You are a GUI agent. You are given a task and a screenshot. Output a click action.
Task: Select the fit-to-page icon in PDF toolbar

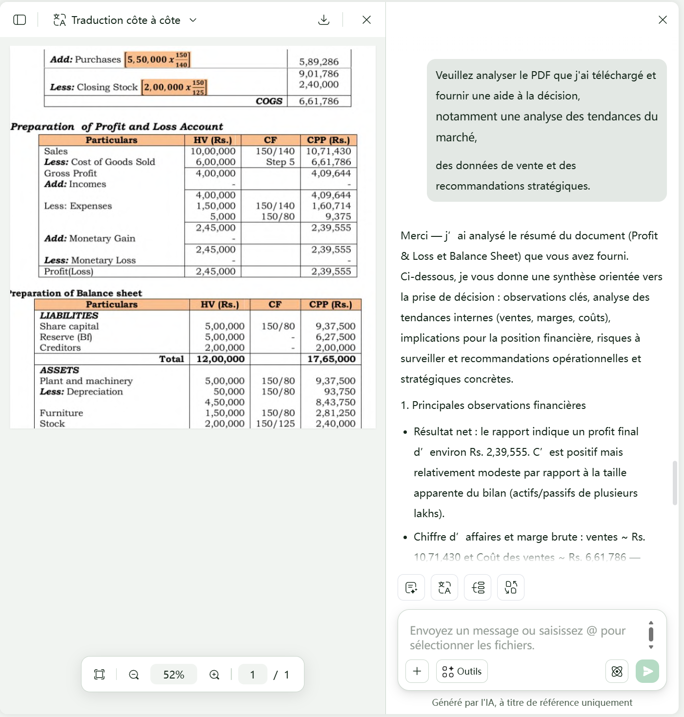(x=100, y=674)
